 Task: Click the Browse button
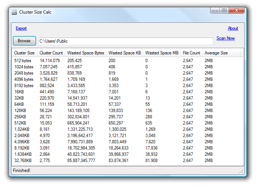click(x=24, y=41)
